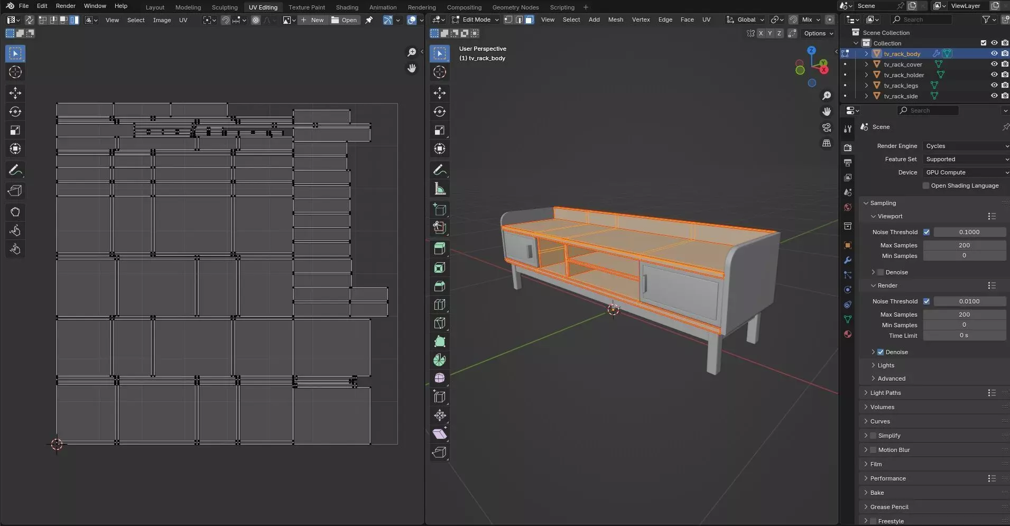Select the Inset Faces tool
This screenshot has width=1010, height=526.
pos(440,267)
